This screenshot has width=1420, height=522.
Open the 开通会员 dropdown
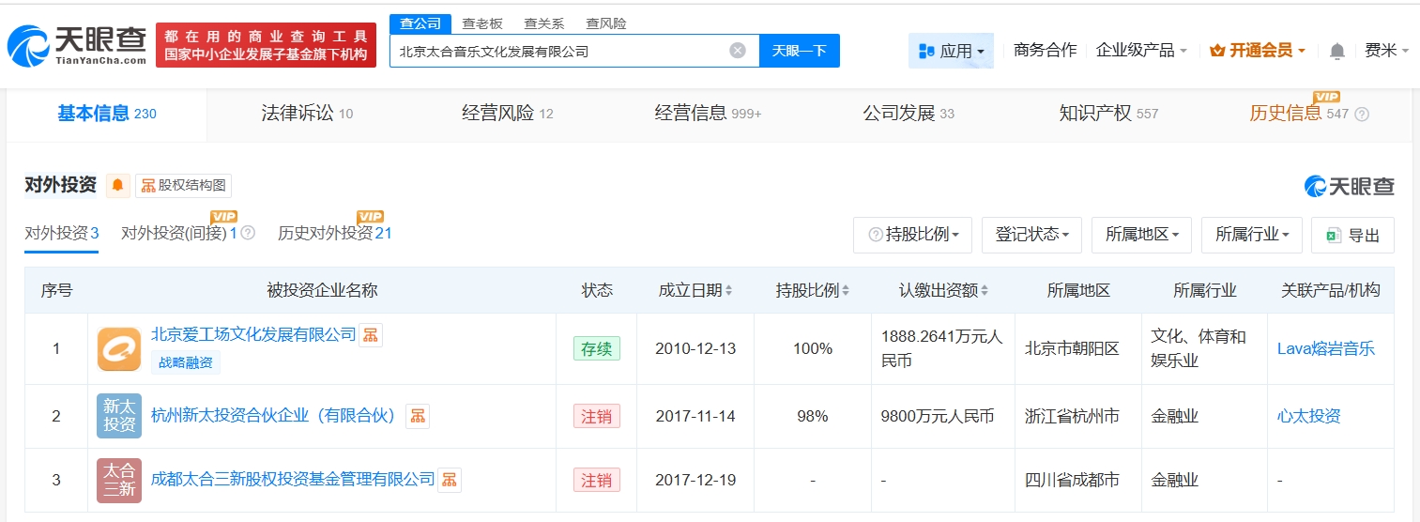tap(1258, 51)
